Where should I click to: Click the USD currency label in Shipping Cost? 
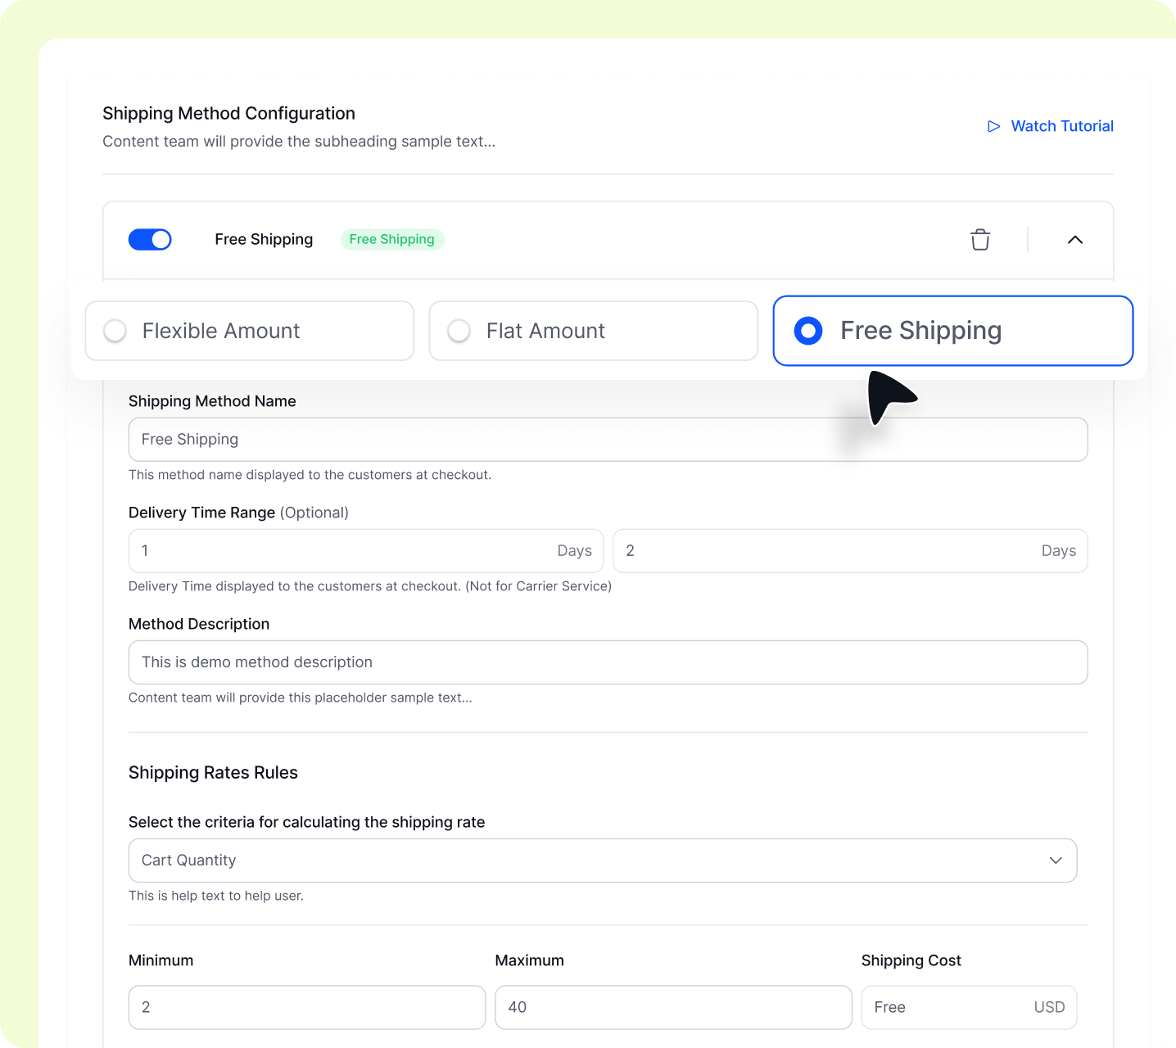click(x=1049, y=1007)
